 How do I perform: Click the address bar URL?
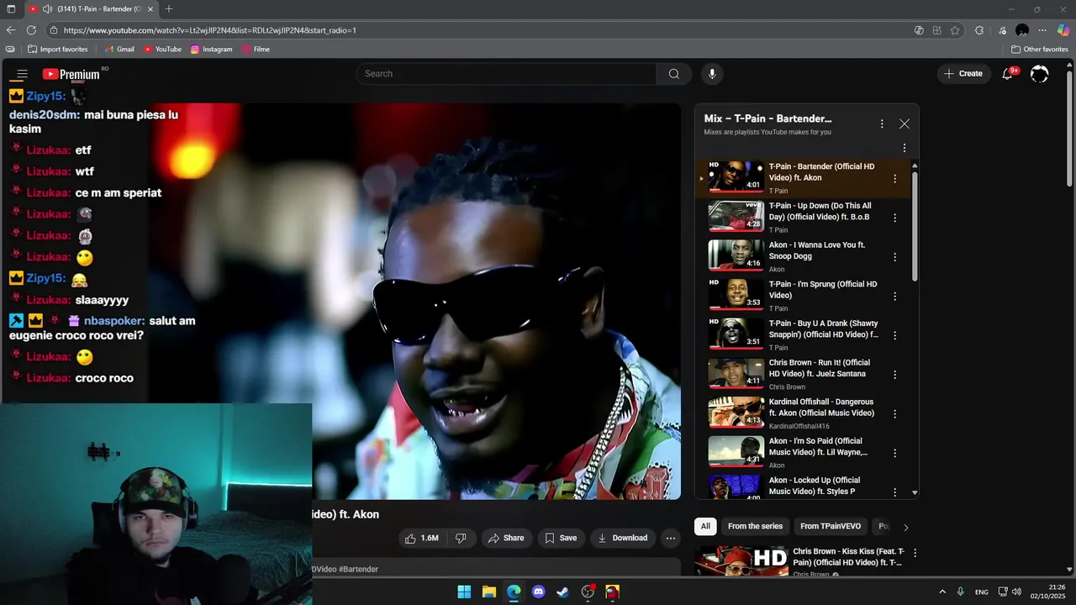point(210,30)
